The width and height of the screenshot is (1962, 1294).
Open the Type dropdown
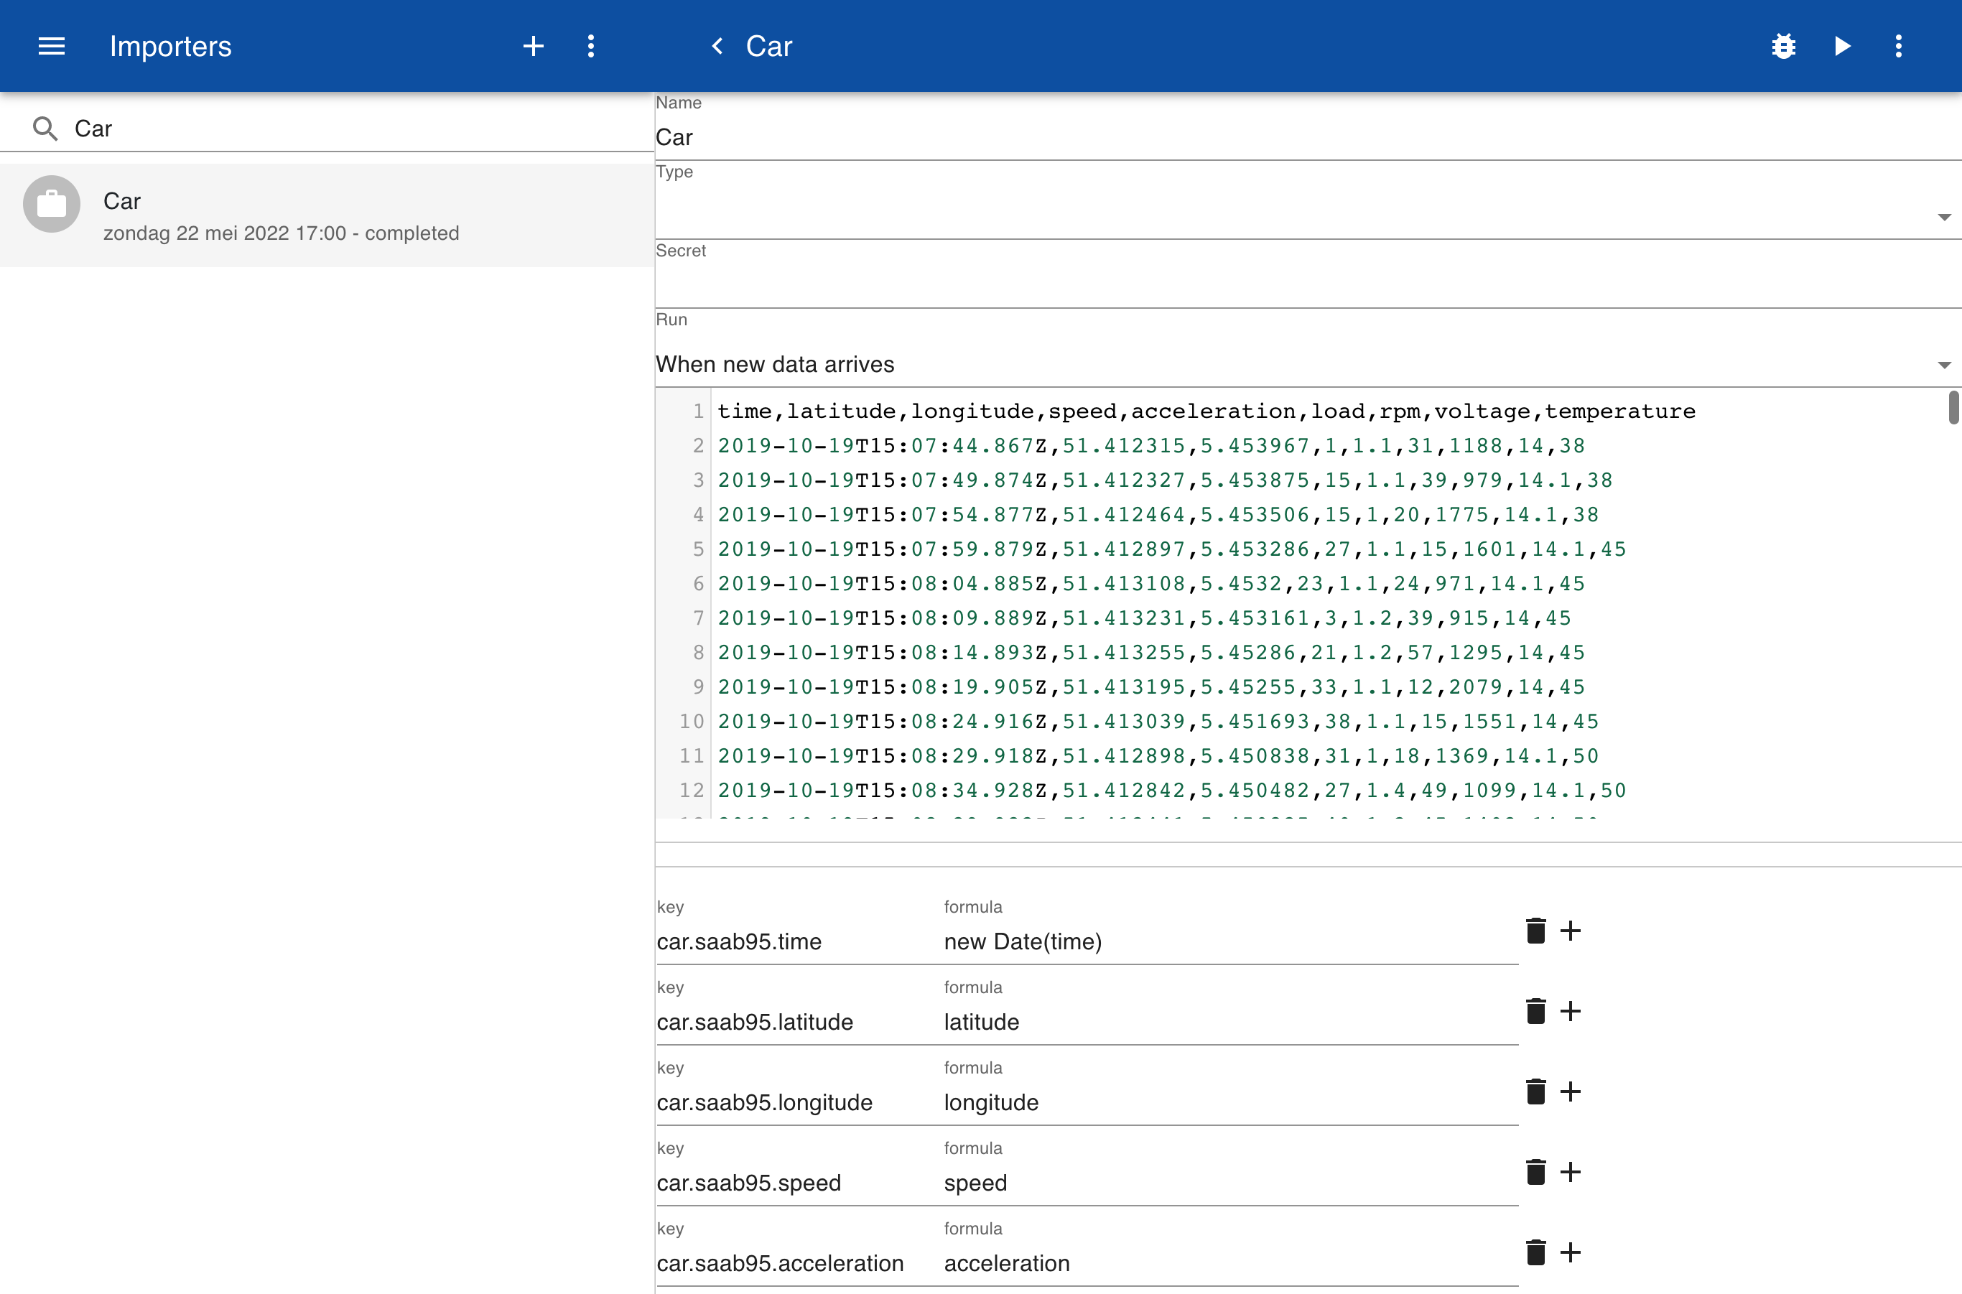1308,216
